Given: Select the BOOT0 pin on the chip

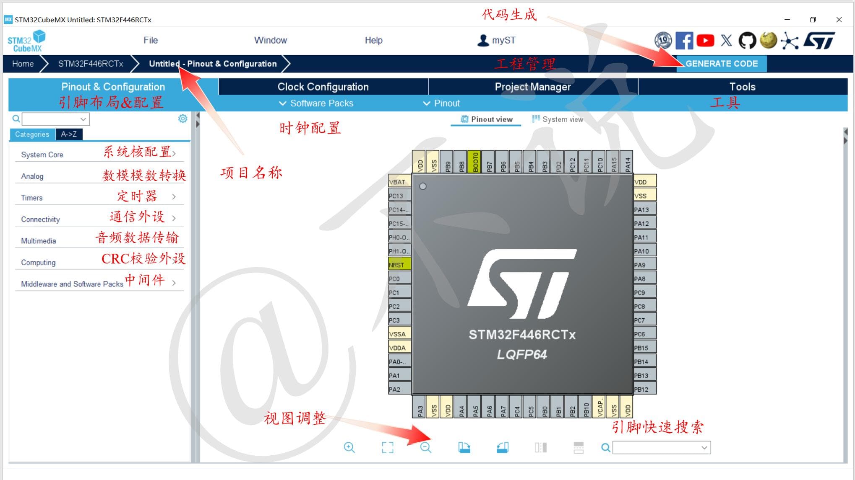Looking at the screenshot, I should click(x=475, y=161).
